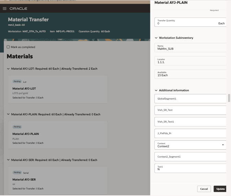Open the hamburger navigation menu
This screenshot has width=231, height=196.
(x=4, y=9)
